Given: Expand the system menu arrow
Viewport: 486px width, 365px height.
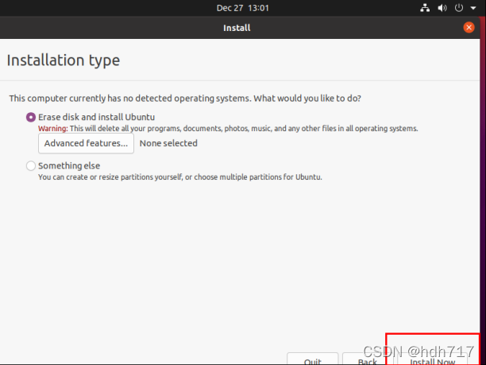Looking at the screenshot, I should [x=473, y=8].
